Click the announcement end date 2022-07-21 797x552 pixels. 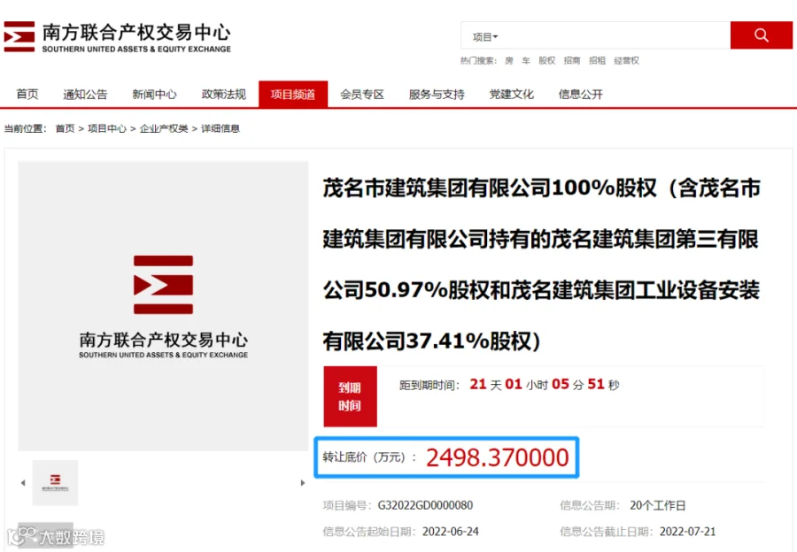click(x=687, y=532)
